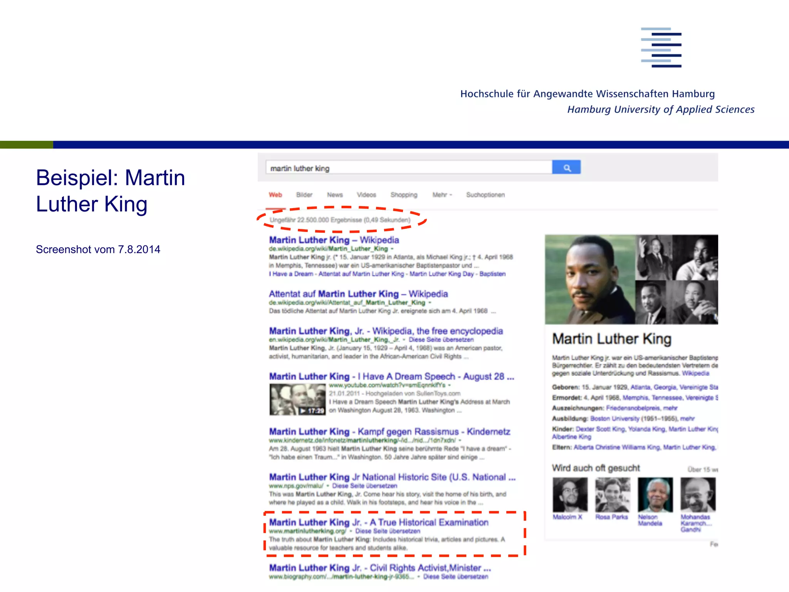Click the blue search magnifier button

(x=566, y=168)
